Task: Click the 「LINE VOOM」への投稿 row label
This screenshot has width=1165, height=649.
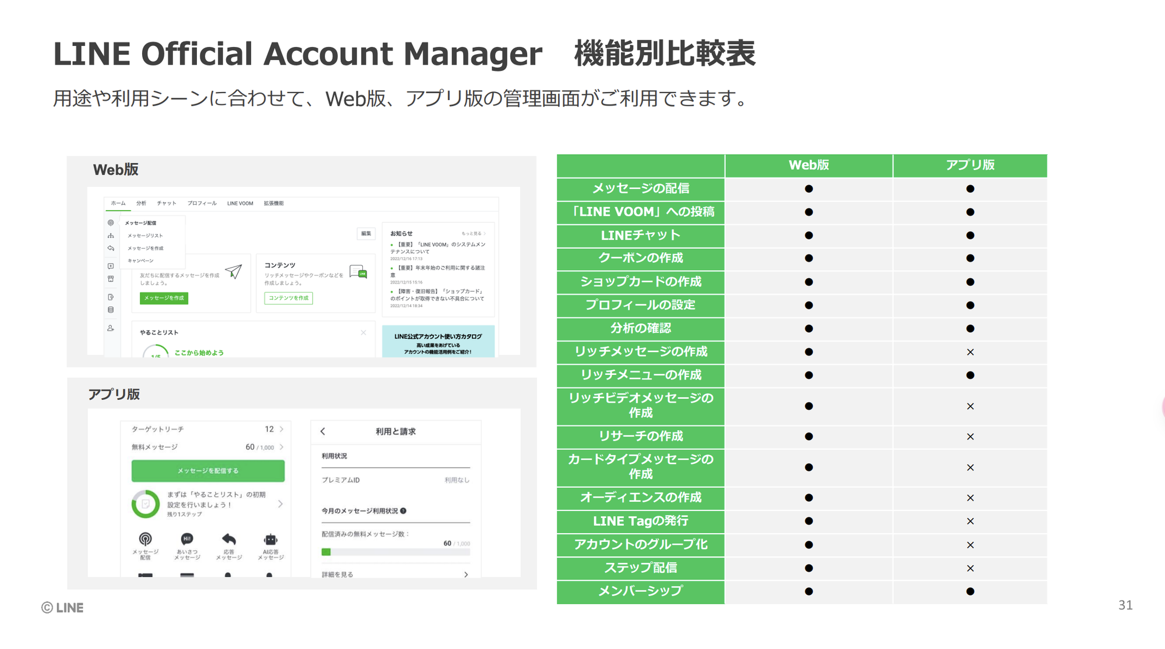Action: coord(641,212)
